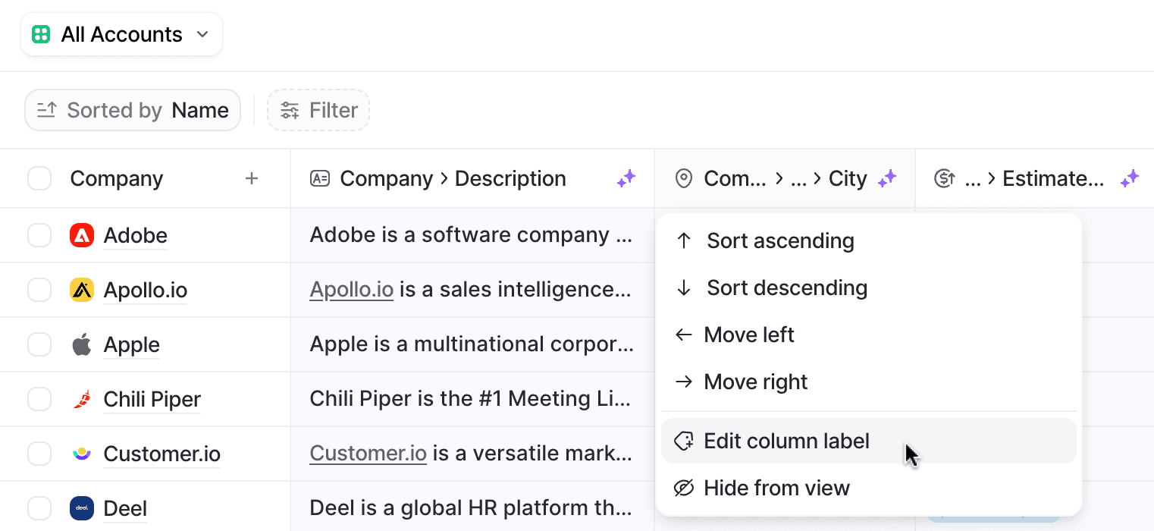Open the Customer.io company name in Company column
This screenshot has width=1154, height=531.
[162, 454]
